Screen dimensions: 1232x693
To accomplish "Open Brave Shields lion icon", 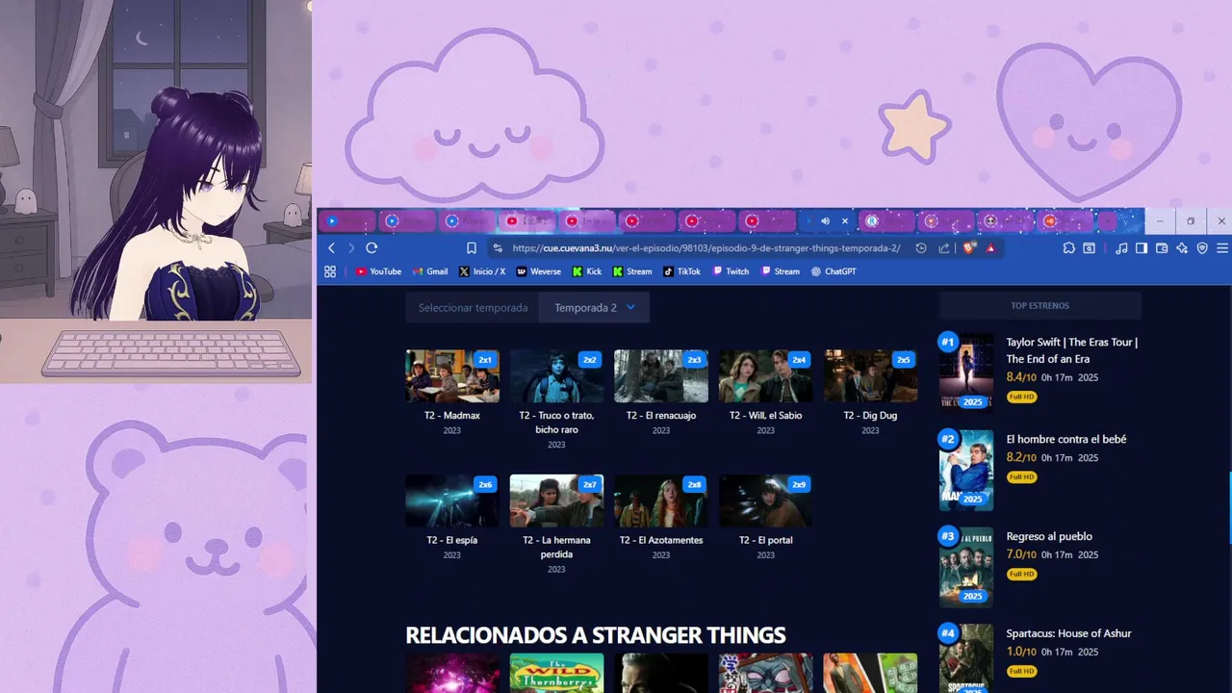I will [x=969, y=248].
